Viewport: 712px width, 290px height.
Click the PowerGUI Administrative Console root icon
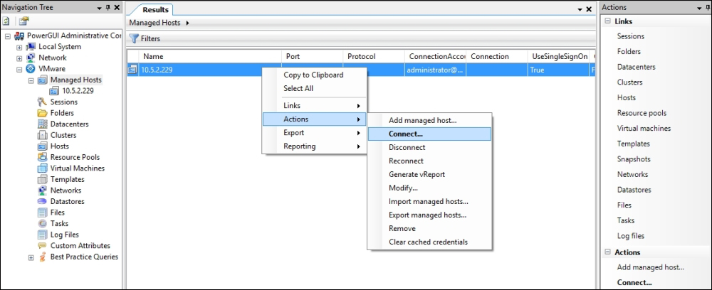click(x=19, y=36)
